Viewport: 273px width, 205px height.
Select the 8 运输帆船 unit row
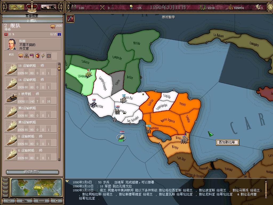[31, 140]
